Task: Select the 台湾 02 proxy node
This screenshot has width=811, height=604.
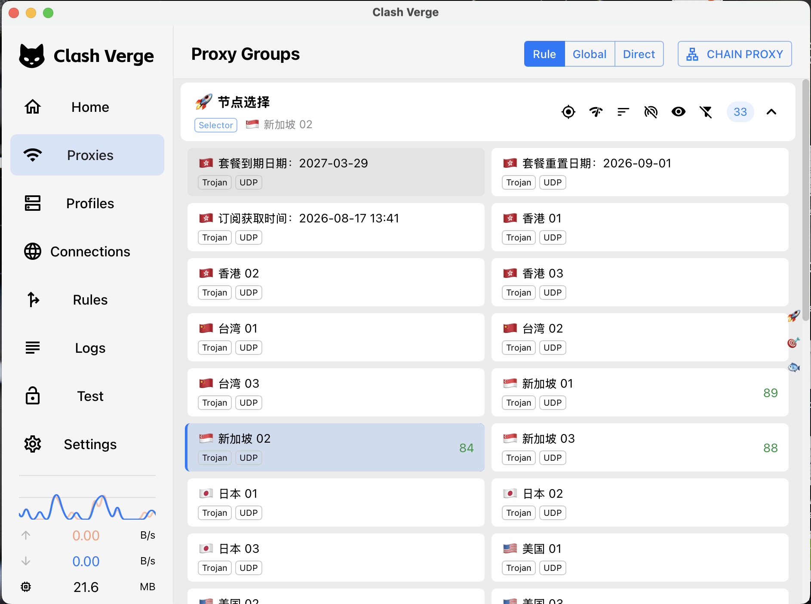Action: click(640, 337)
